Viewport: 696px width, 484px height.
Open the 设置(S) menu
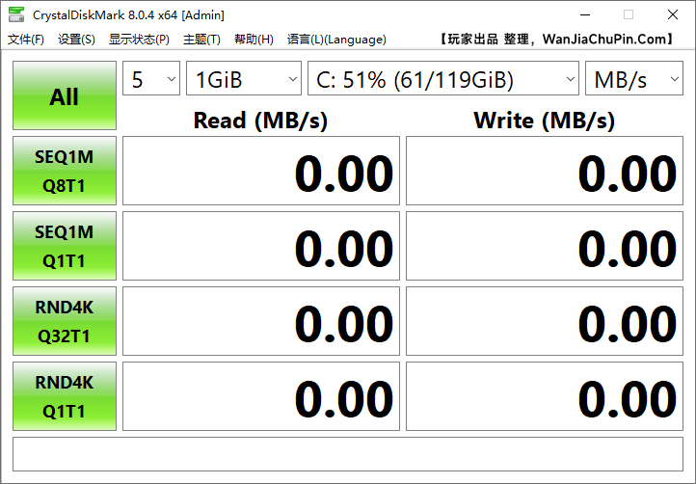point(76,40)
